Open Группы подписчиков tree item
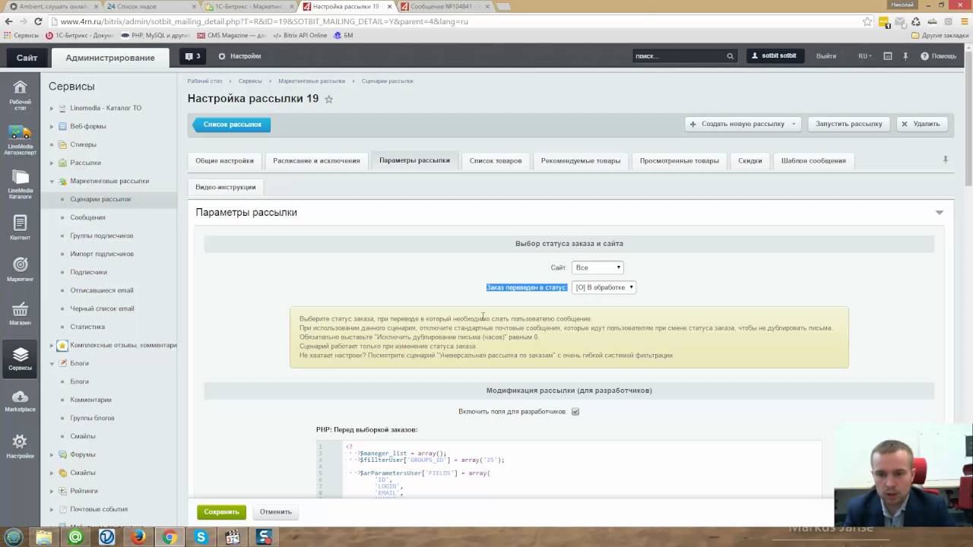This screenshot has height=547, width=973. pos(102,236)
